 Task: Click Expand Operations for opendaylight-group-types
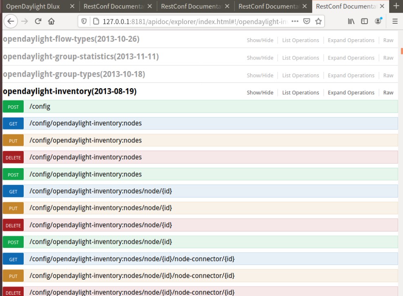(351, 76)
